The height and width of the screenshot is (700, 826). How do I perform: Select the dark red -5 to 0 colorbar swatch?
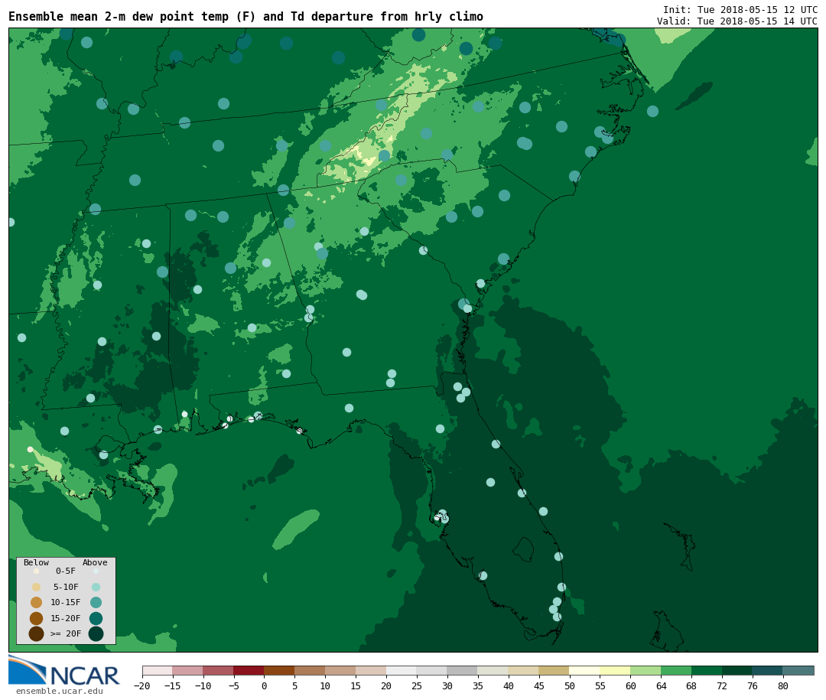249,671
